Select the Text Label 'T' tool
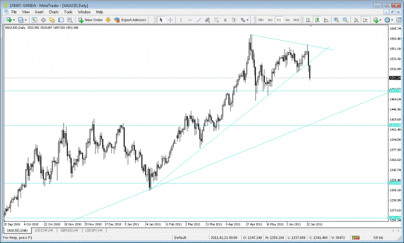 point(234,20)
